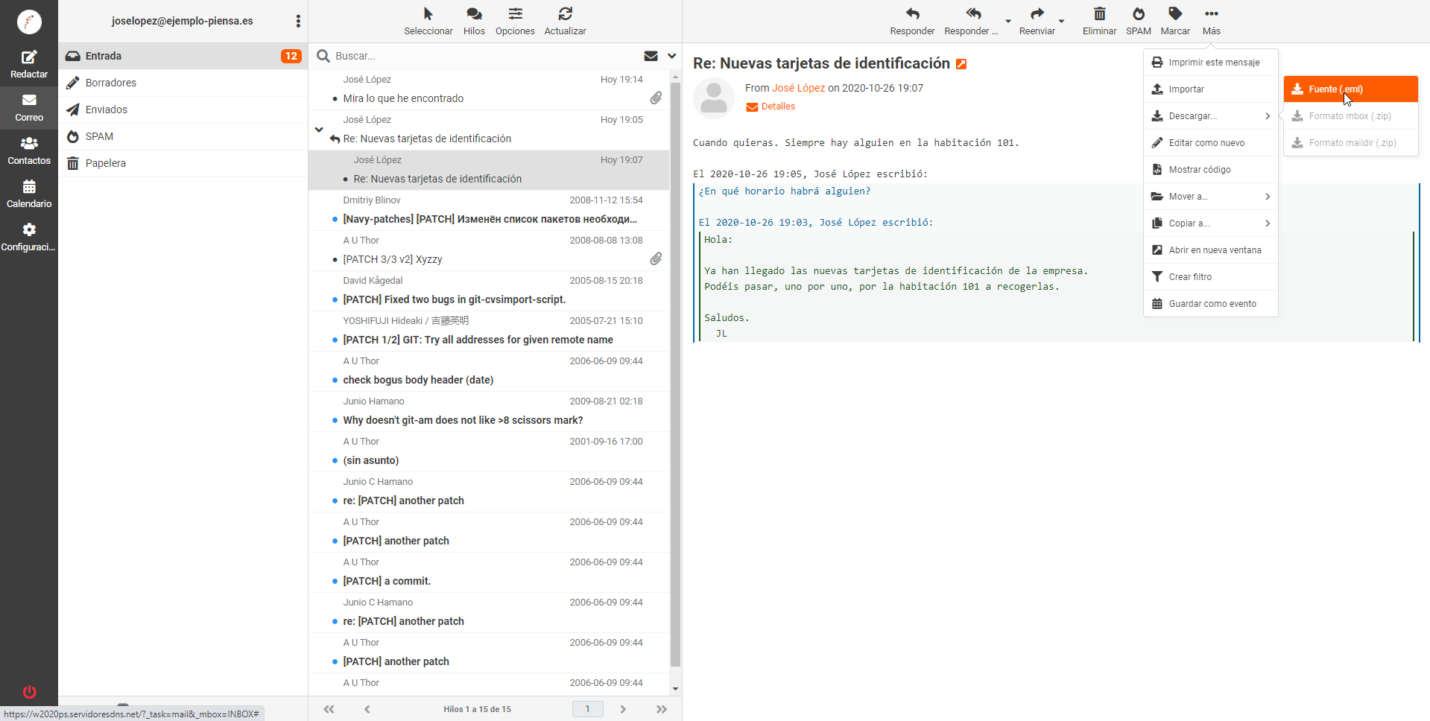Click the Detalles link
This screenshot has width=1430, height=721.
pyautogui.click(x=778, y=107)
